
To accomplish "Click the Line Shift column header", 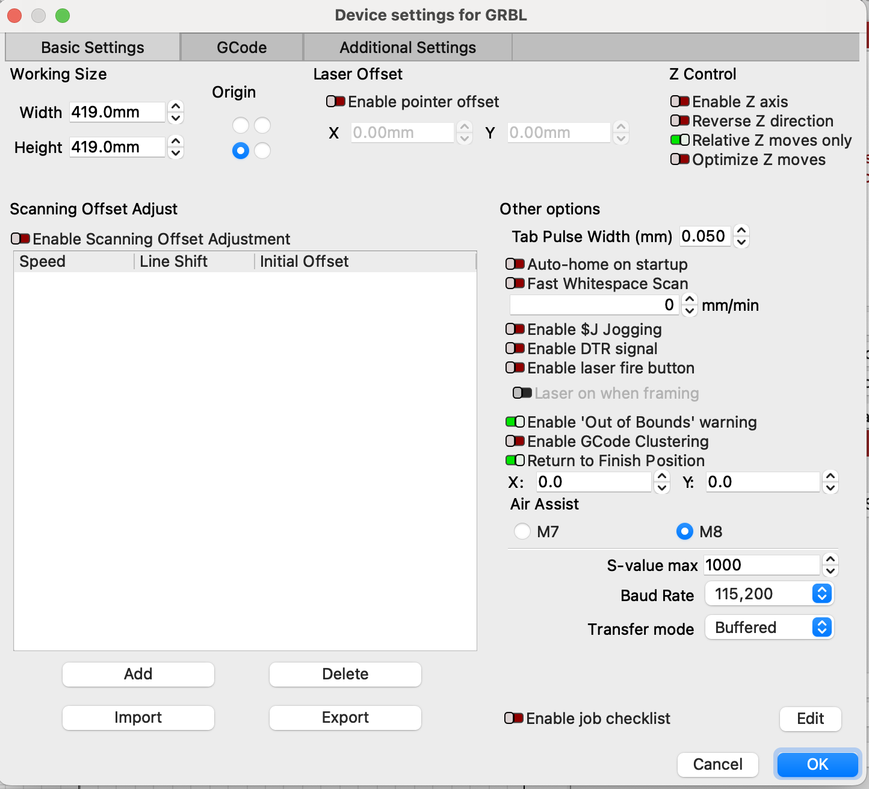I will click(x=194, y=261).
